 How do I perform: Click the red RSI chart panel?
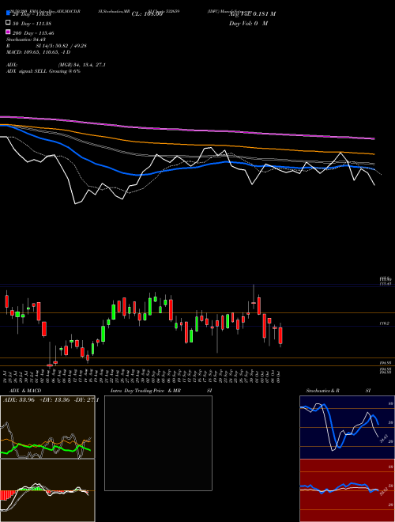(x=347, y=490)
